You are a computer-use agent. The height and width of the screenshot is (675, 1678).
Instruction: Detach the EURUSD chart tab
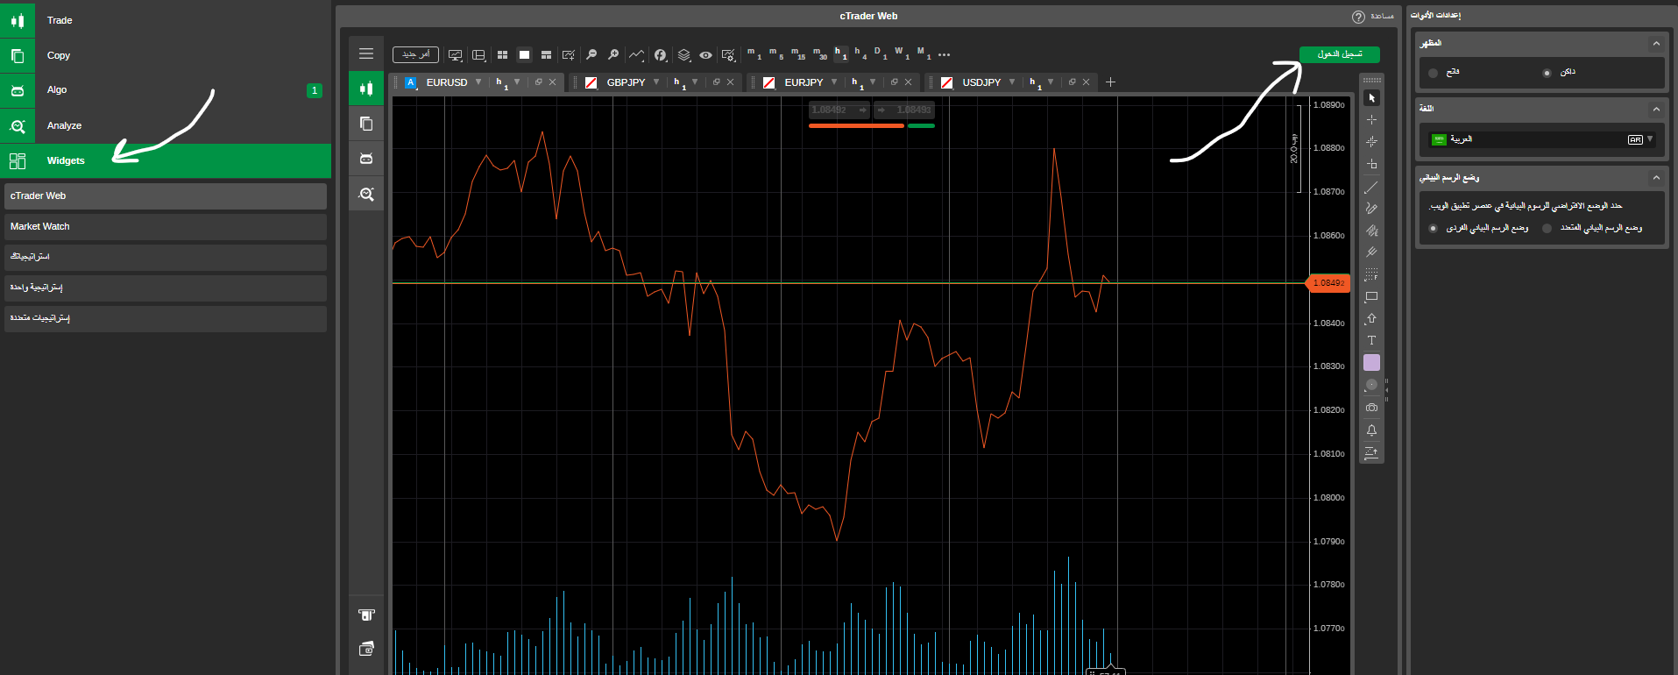(x=539, y=82)
